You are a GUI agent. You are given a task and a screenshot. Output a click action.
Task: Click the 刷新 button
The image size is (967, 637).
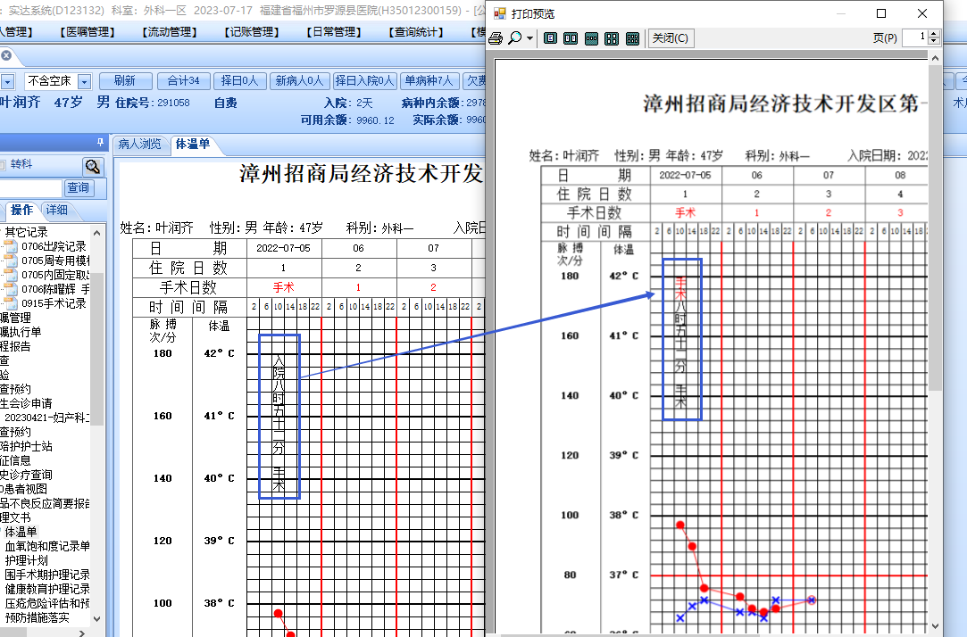(125, 80)
